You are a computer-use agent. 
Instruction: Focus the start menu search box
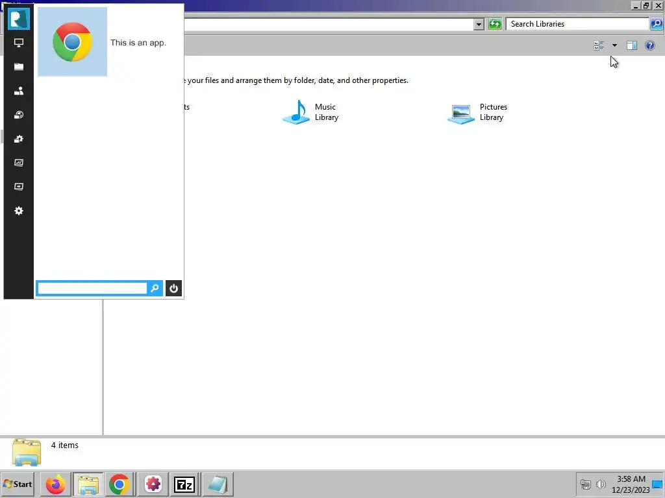point(92,289)
